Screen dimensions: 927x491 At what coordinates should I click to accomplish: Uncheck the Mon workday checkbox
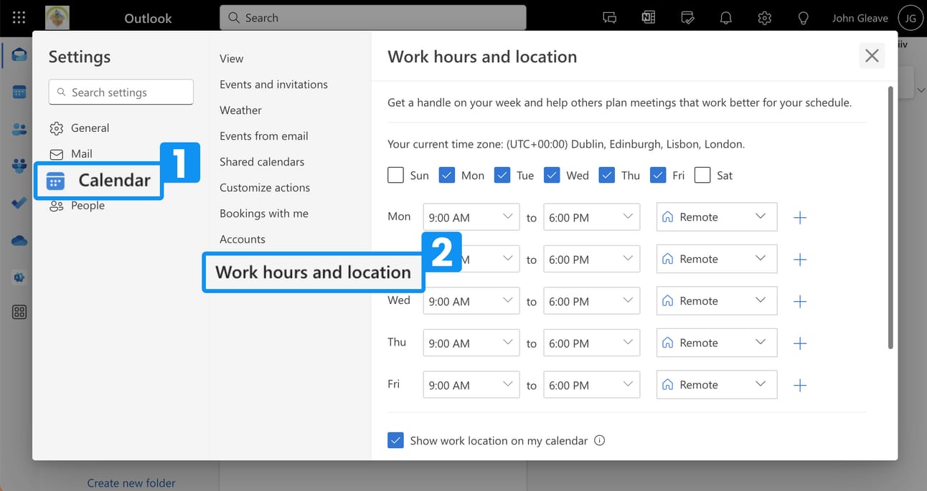(x=447, y=175)
